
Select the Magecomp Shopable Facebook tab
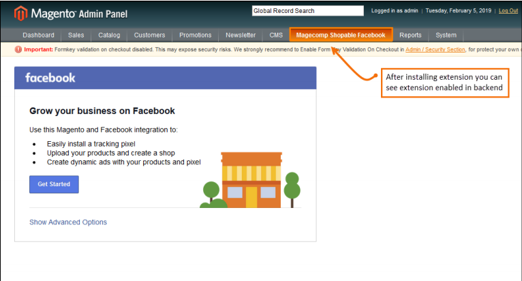tap(341, 35)
